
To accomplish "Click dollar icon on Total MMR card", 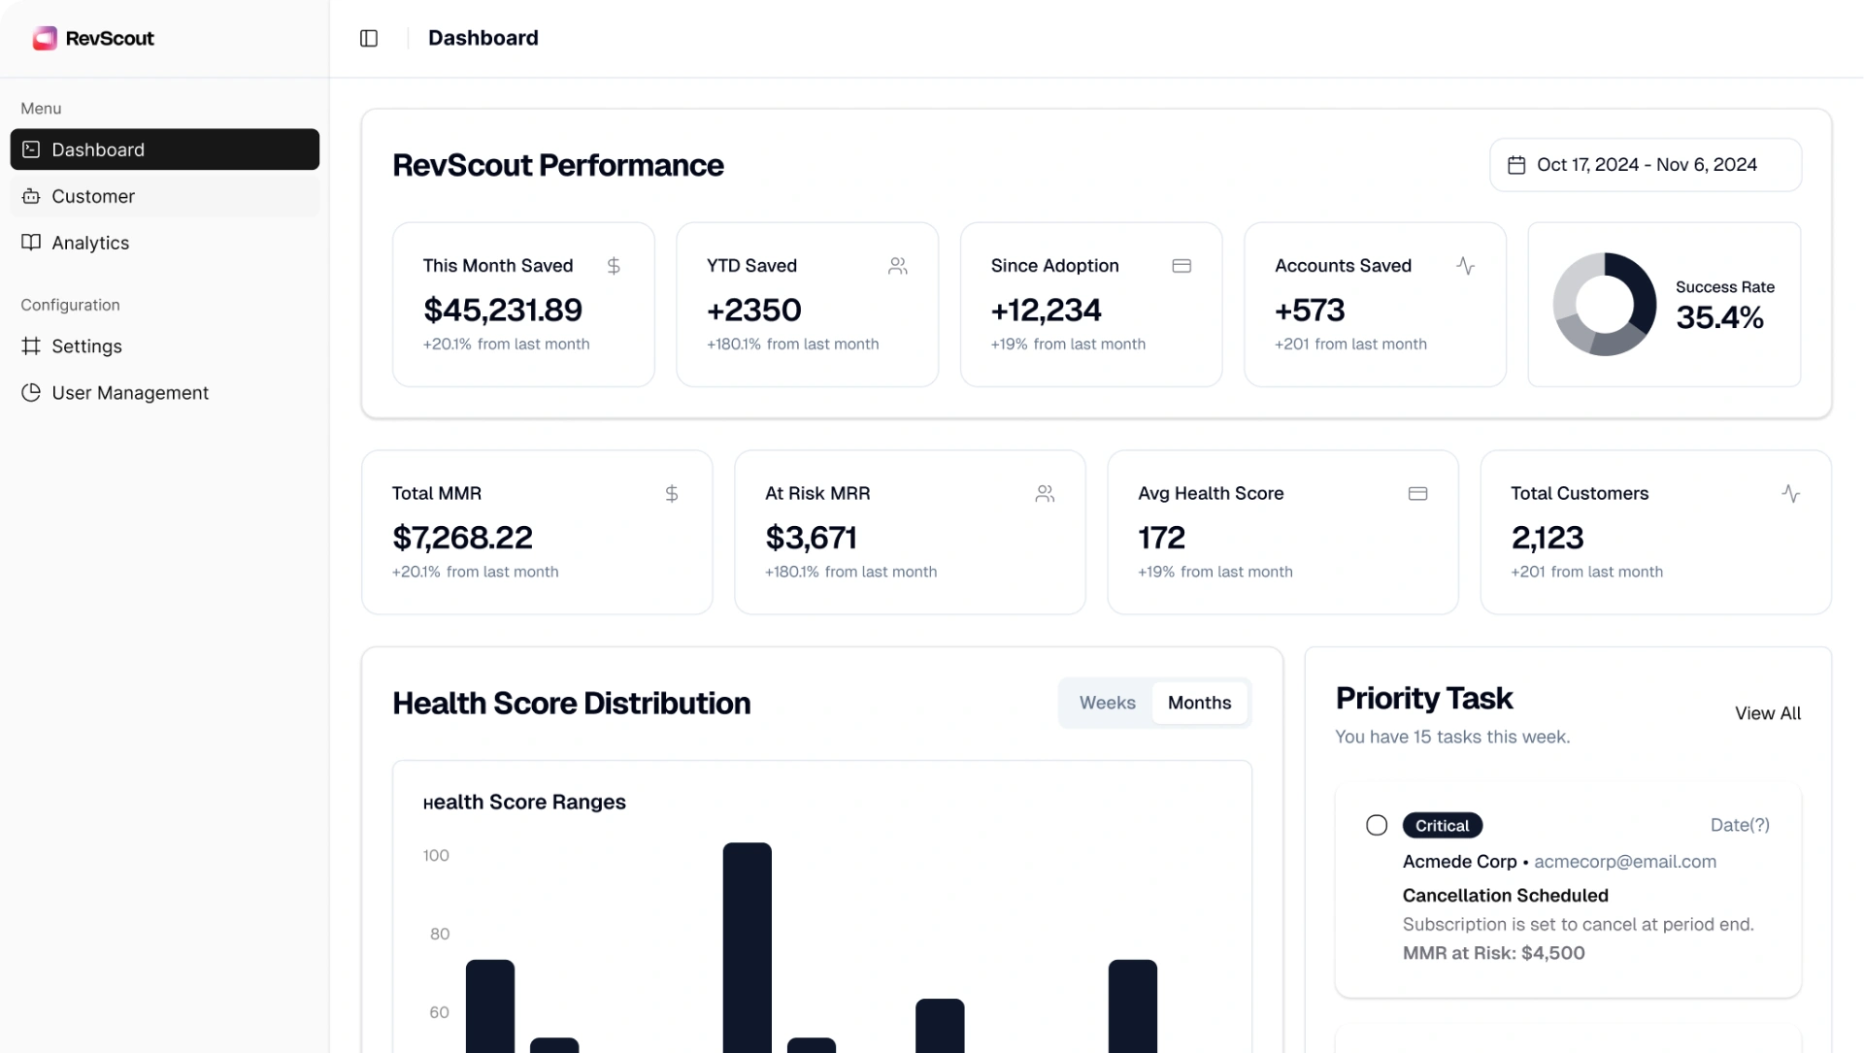I will pos(672,494).
